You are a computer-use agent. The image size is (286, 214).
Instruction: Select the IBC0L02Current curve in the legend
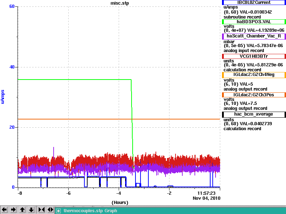[x=254, y=2]
